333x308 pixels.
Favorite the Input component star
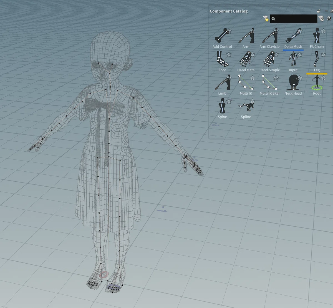pos(300,54)
